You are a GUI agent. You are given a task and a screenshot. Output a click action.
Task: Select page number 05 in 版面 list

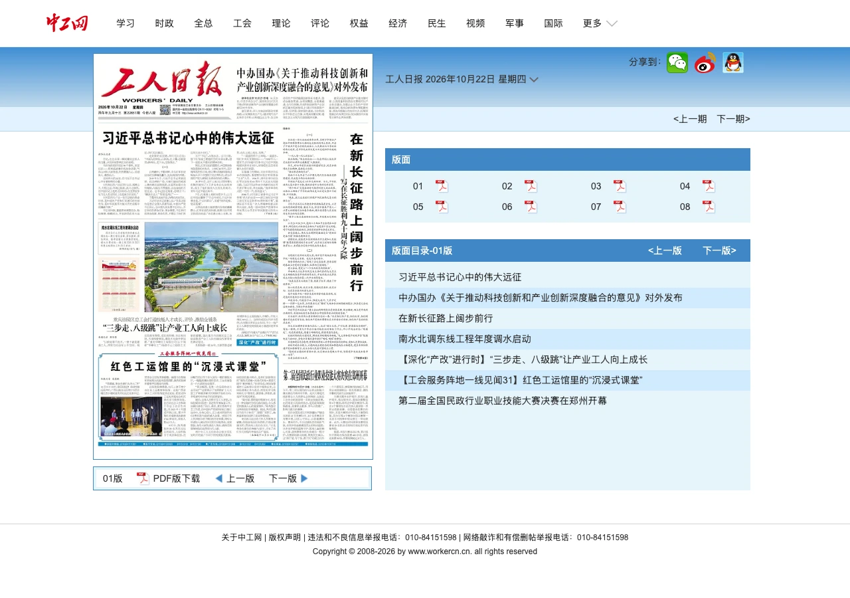point(418,207)
